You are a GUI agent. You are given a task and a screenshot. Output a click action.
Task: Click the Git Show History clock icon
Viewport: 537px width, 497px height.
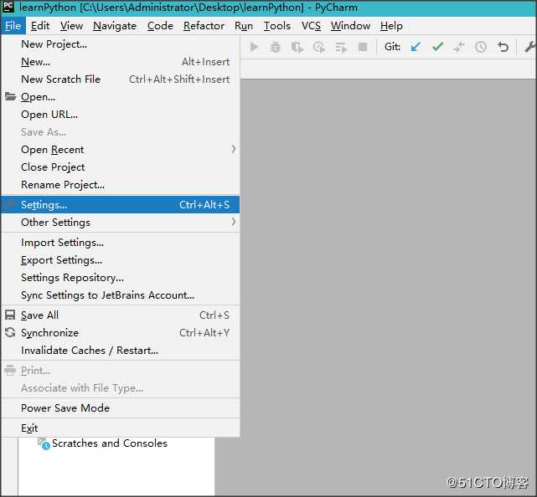(481, 47)
